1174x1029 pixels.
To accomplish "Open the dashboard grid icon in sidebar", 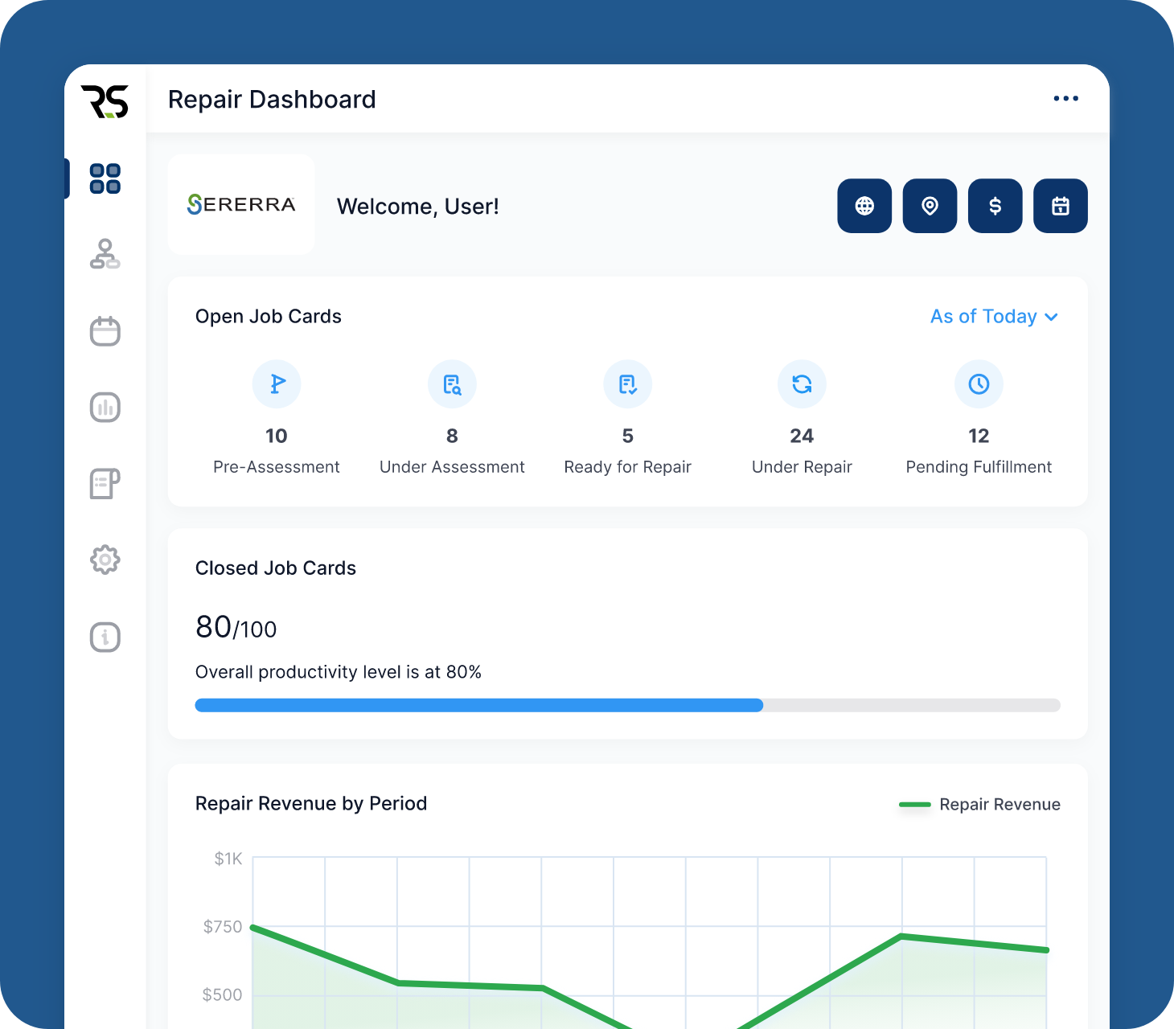I will (x=105, y=178).
